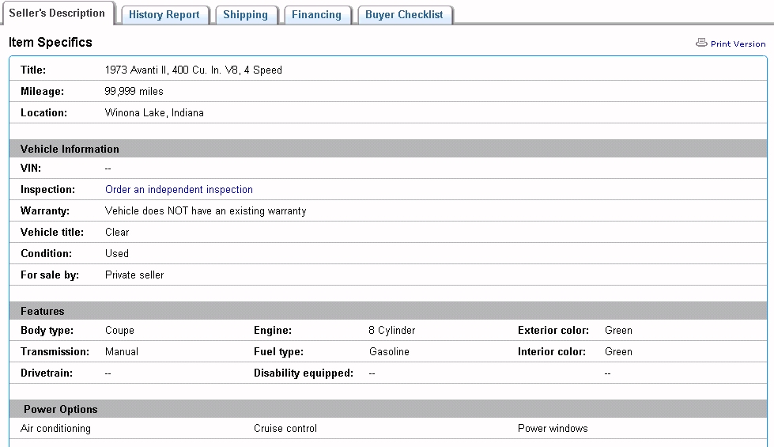Click the Exterior color Green value

pos(618,331)
